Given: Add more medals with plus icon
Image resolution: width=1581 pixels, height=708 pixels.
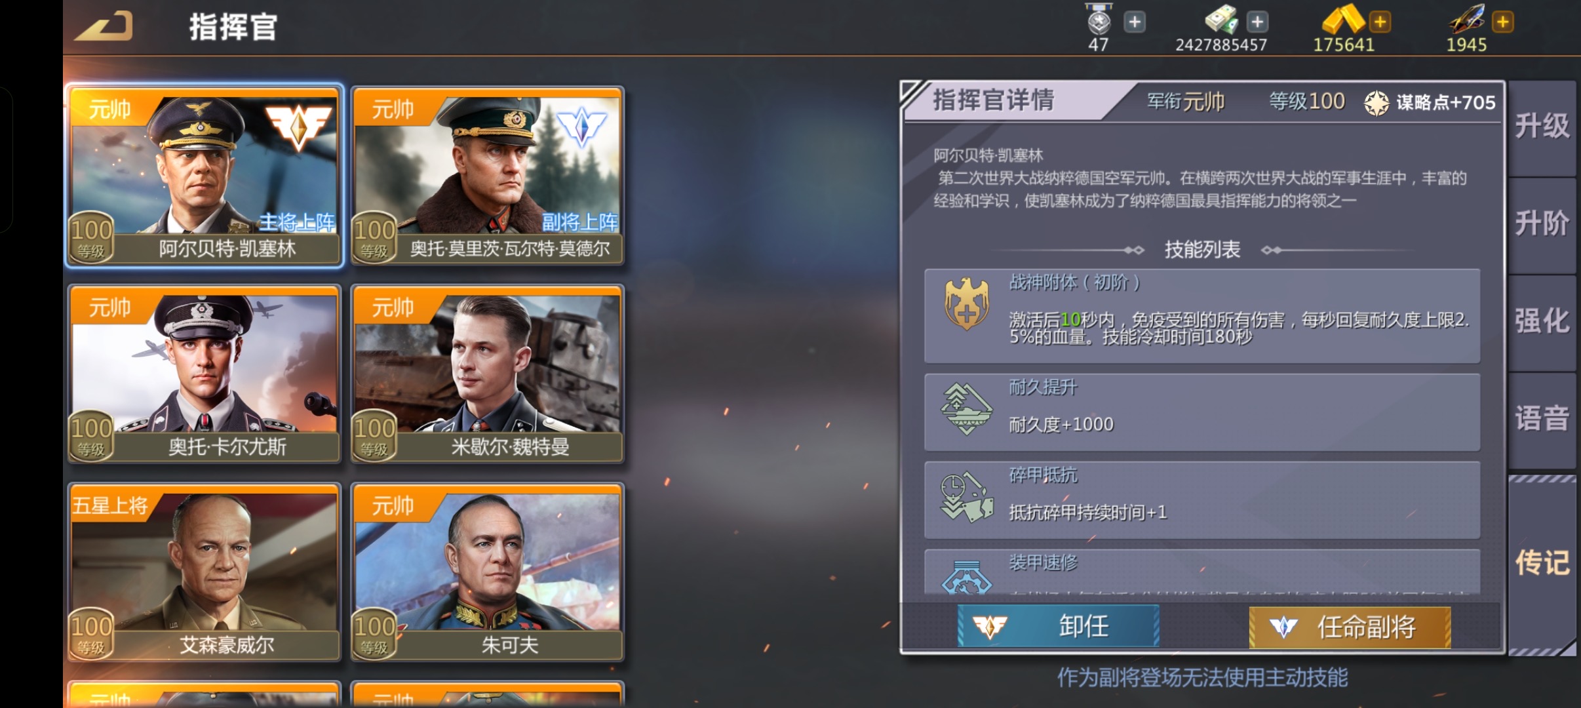Looking at the screenshot, I should (x=1135, y=22).
